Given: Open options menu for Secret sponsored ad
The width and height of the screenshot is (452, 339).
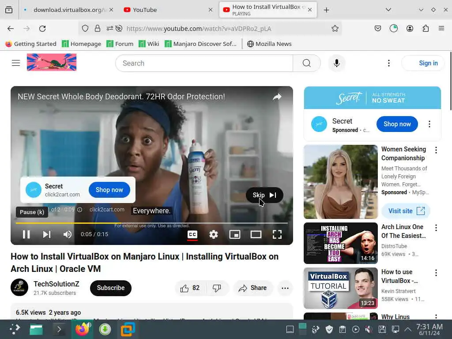Looking at the screenshot, I should [x=429, y=124].
